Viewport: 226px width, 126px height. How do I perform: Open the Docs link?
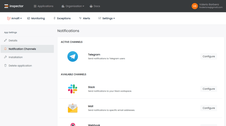(95, 6)
